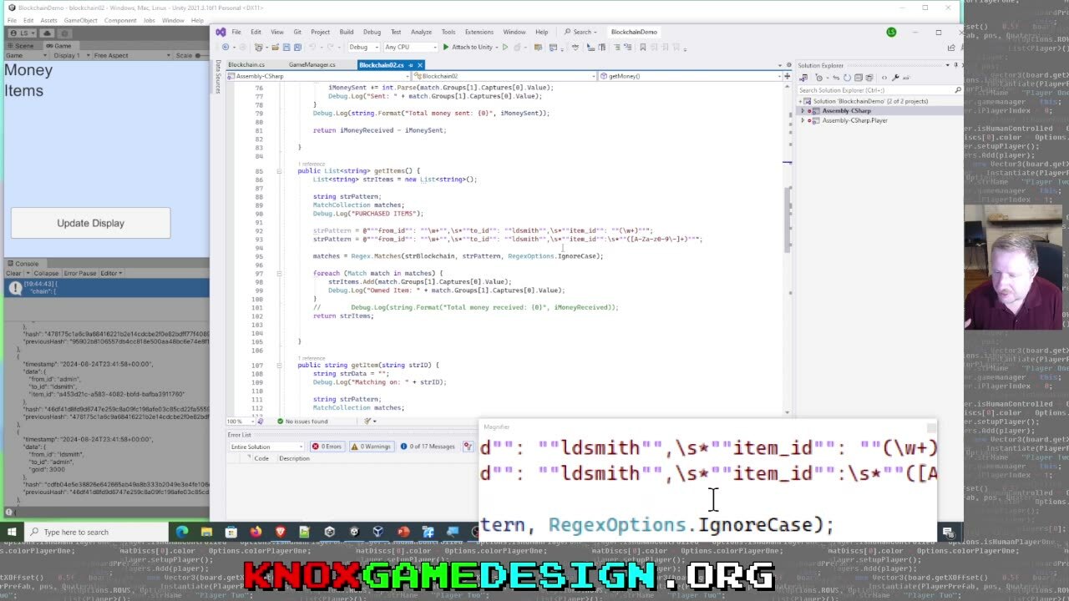This screenshot has height=601, width=1069.
Task: Open Firefox from taskbar
Action: coord(256,532)
